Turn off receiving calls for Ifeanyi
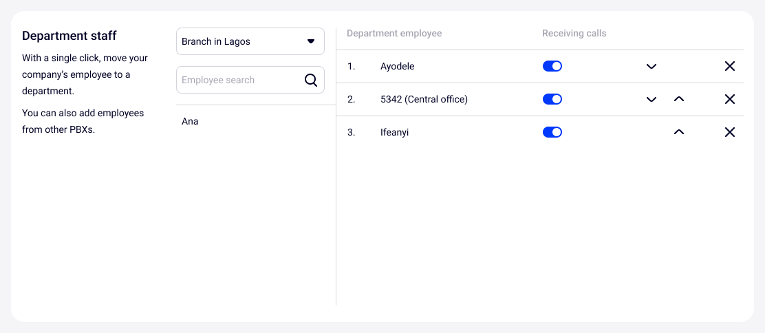The image size is (765, 333). pyautogui.click(x=552, y=132)
